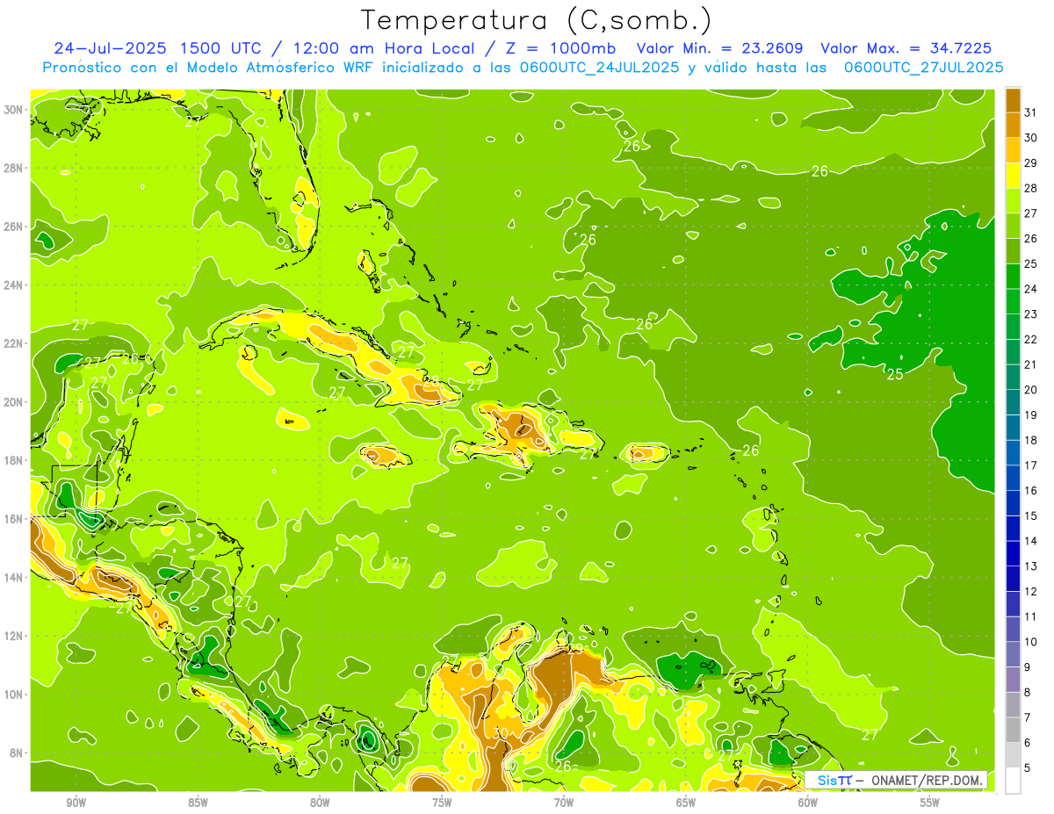The width and height of the screenshot is (1054, 814).
Task: Click the latitude axis label 26N
Action: tap(15, 227)
